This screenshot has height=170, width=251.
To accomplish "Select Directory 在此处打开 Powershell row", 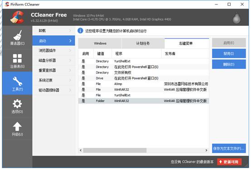I will (x=144, y=67).
